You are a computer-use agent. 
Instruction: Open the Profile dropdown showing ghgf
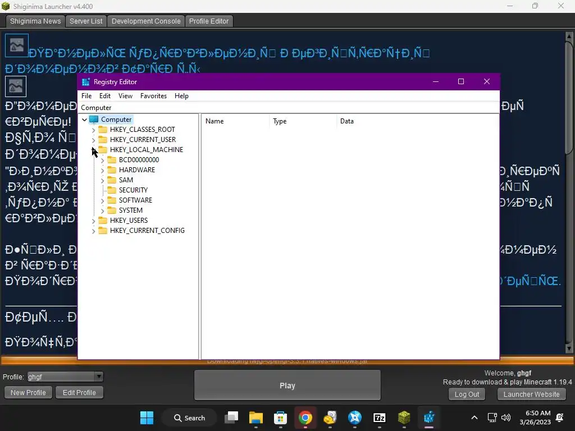(x=65, y=377)
